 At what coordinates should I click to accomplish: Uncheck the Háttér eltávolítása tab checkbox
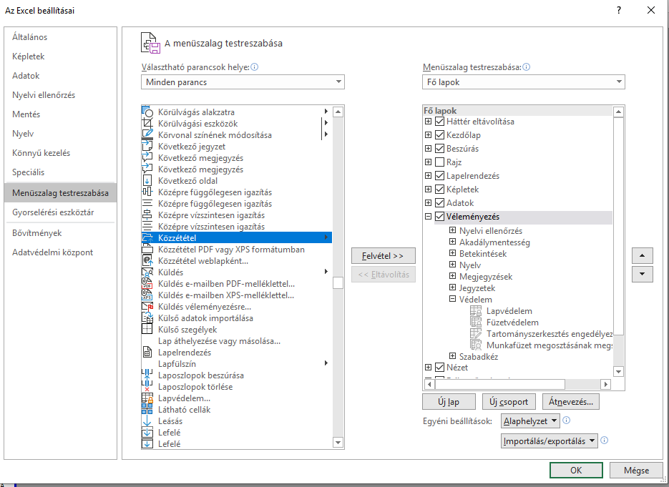(440, 122)
